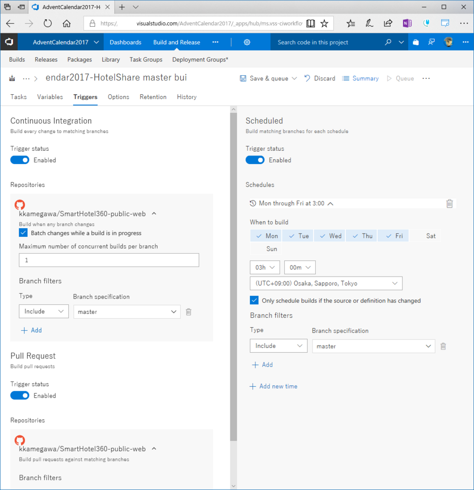Image resolution: width=474 pixels, height=490 pixels.
Task: Click the left pane vertical scrollbar
Action: pyautogui.click(x=233, y=277)
